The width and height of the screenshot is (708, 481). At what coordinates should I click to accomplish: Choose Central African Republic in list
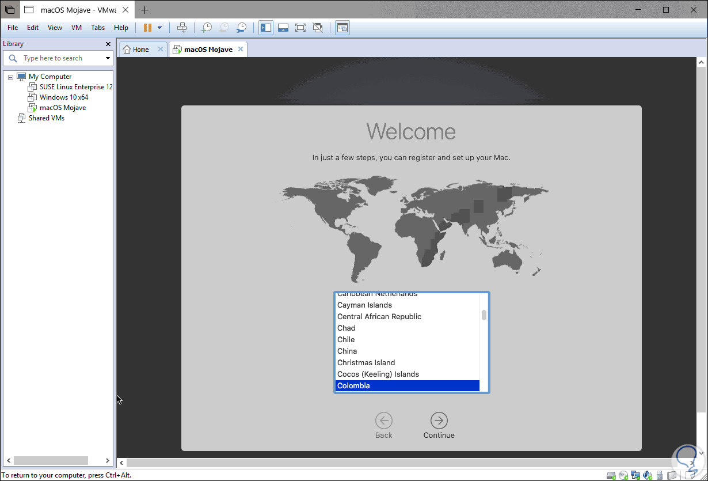coord(407,316)
